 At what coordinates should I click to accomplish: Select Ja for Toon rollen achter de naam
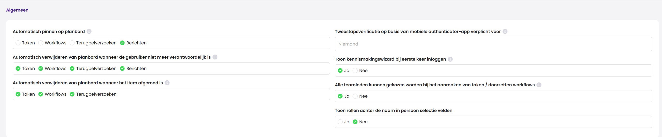pos(340,122)
